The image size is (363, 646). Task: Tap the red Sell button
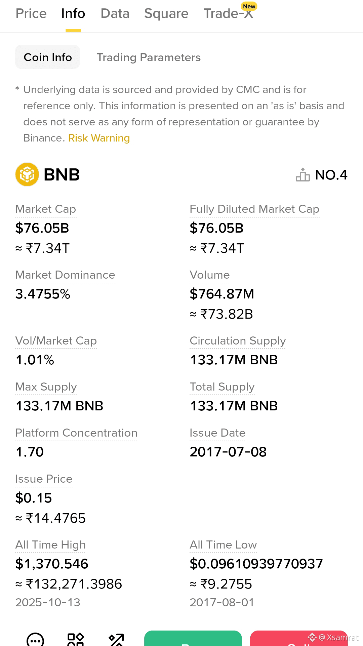point(299,638)
